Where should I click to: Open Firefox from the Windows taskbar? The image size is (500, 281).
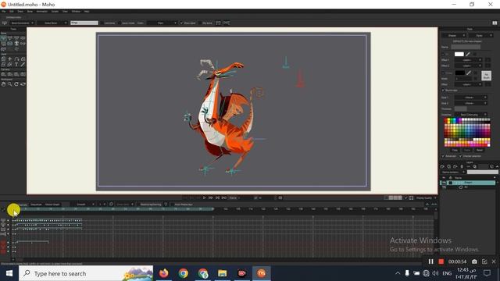(163, 273)
